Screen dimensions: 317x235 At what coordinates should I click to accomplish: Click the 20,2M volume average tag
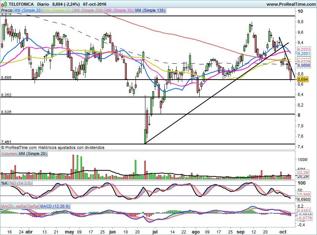303,177
